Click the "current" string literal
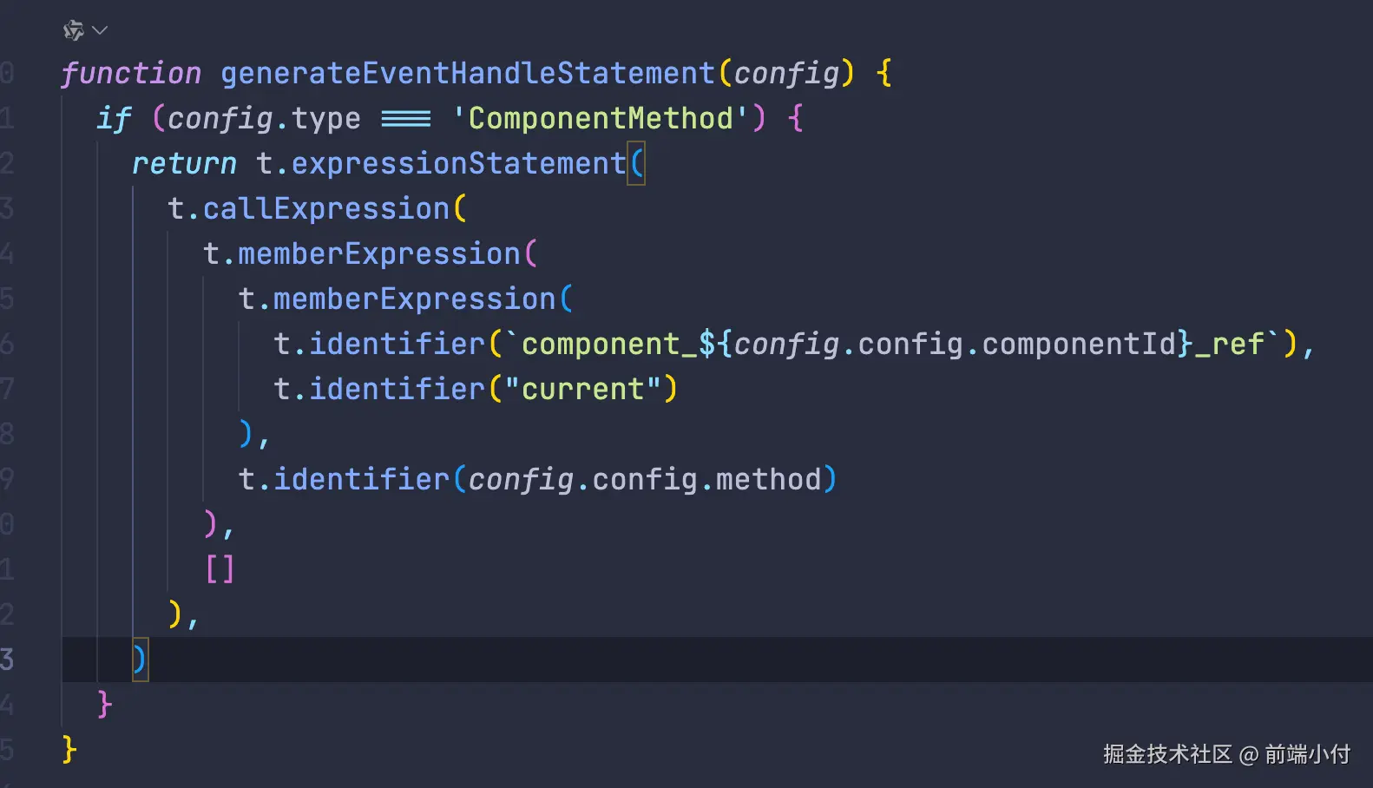This screenshot has width=1373, height=788. (583, 389)
